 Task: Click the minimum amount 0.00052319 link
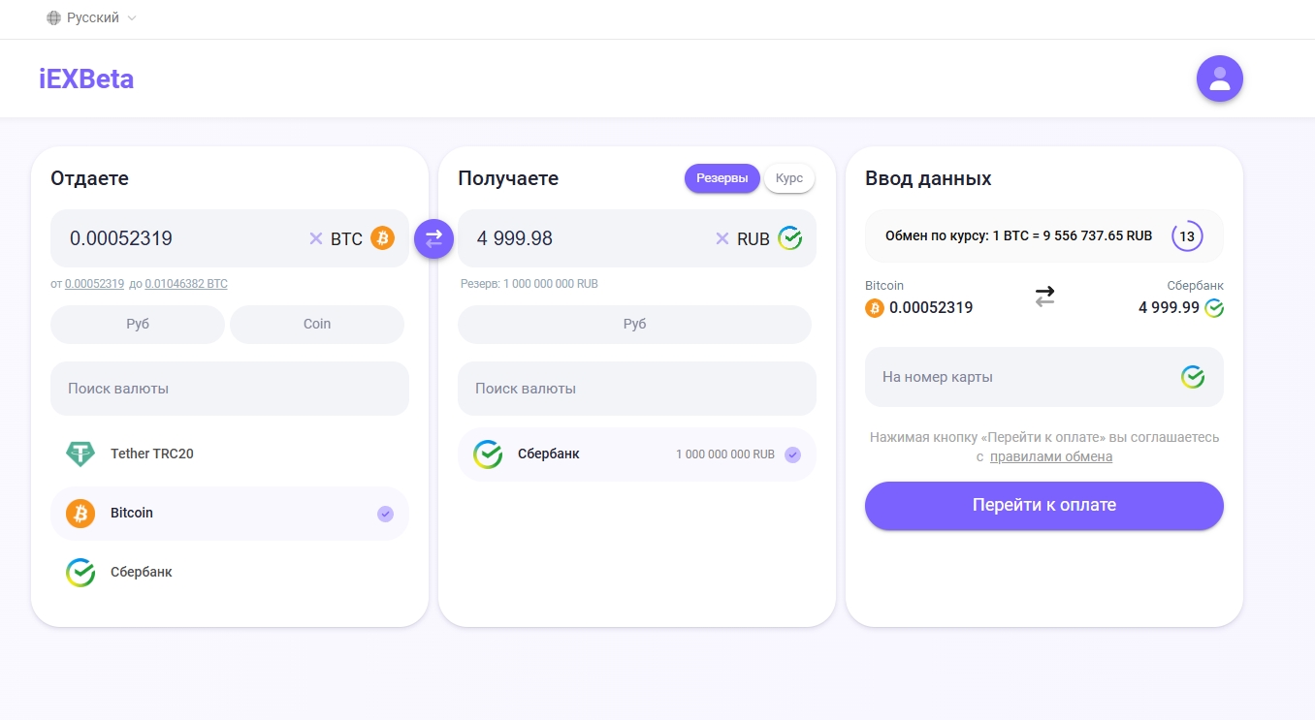(94, 284)
